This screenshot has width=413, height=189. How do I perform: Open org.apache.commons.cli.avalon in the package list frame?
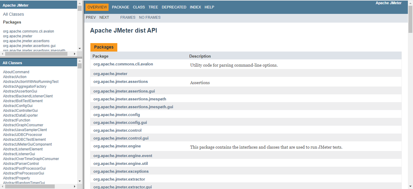(28, 31)
